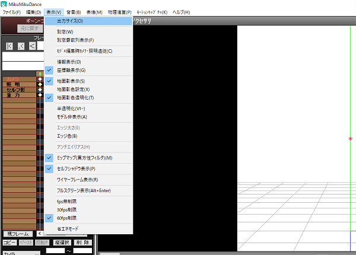
Task: Open the 物理演算(P) menu
Action: [119, 12]
